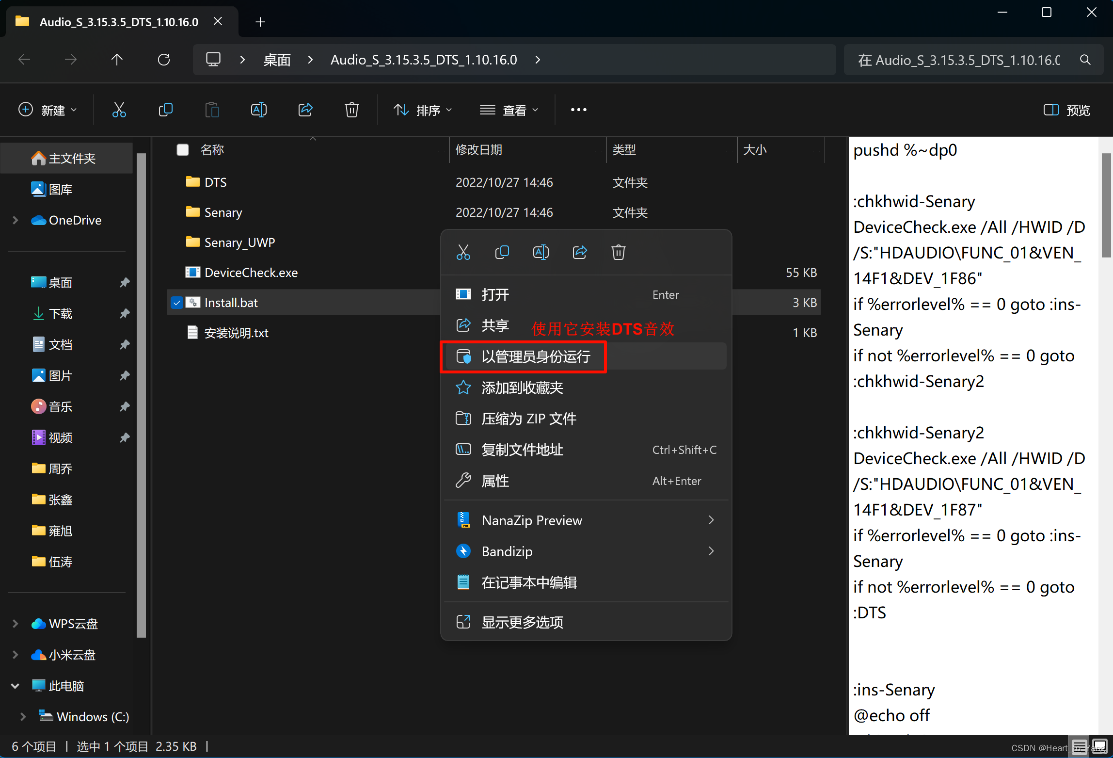The width and height of the screenshot is (1113, 758).
Task: Click the Copy icon in the context menu
Action: [502, 252]
